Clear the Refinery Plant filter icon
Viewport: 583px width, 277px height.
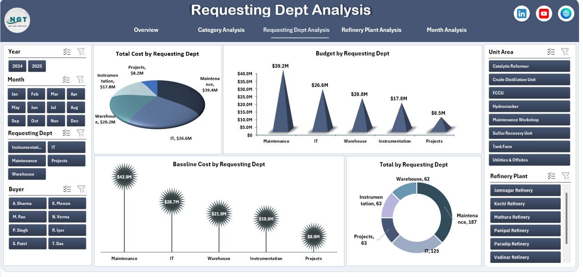565,176
